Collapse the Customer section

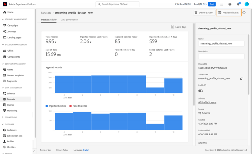point(3,124)
